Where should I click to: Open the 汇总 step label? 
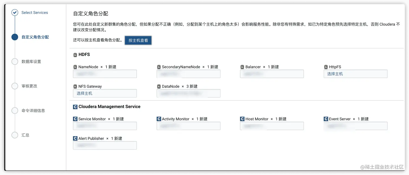pyautogui.click(x=25, y=135)
